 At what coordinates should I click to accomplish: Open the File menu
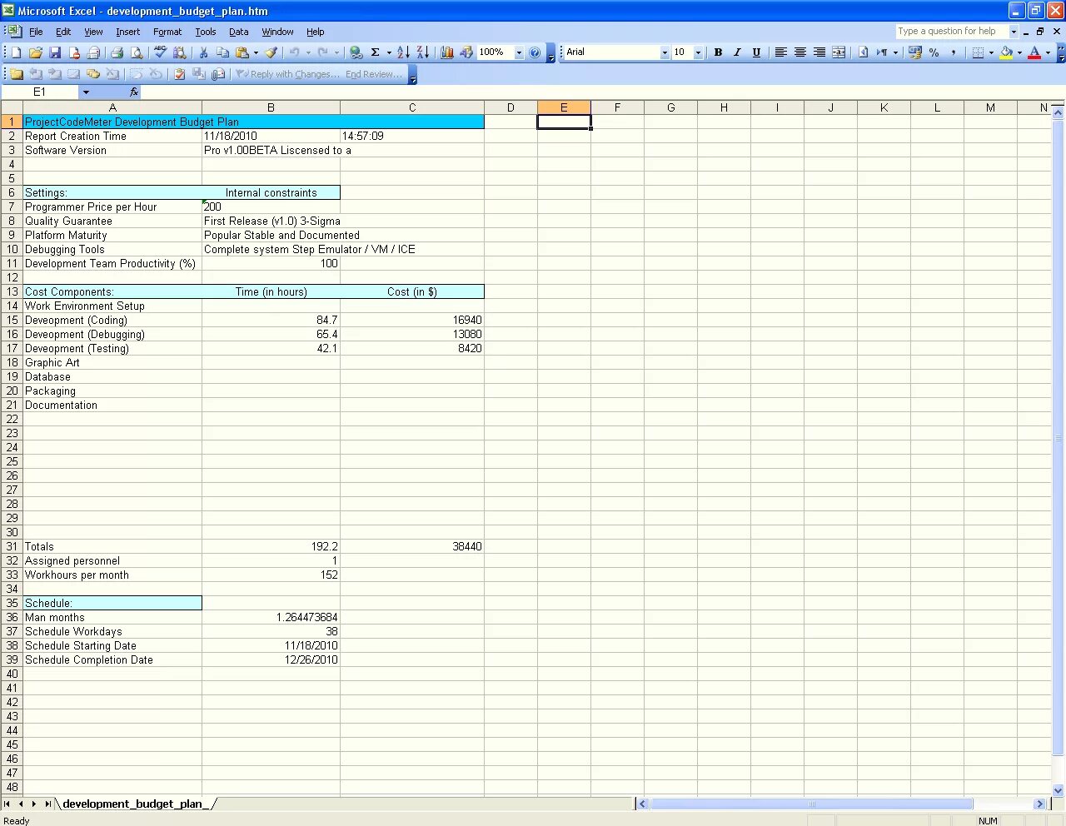pyautogui.click(x=36, y=32)
